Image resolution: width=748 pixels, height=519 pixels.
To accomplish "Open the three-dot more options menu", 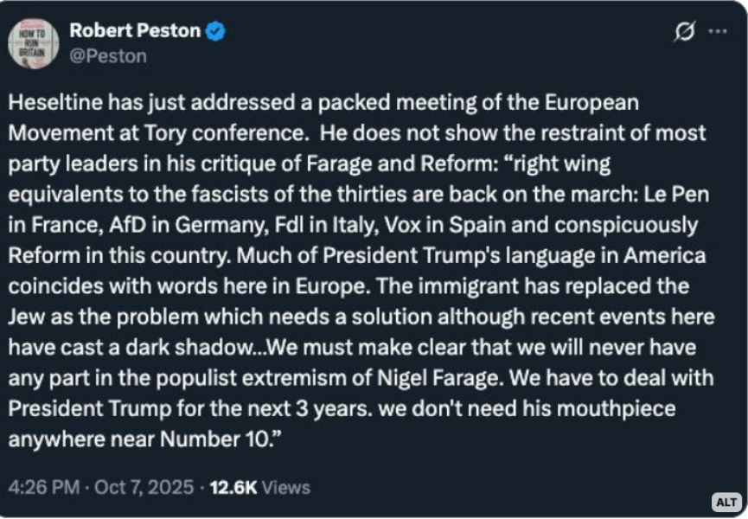I will tap(718, 32).
